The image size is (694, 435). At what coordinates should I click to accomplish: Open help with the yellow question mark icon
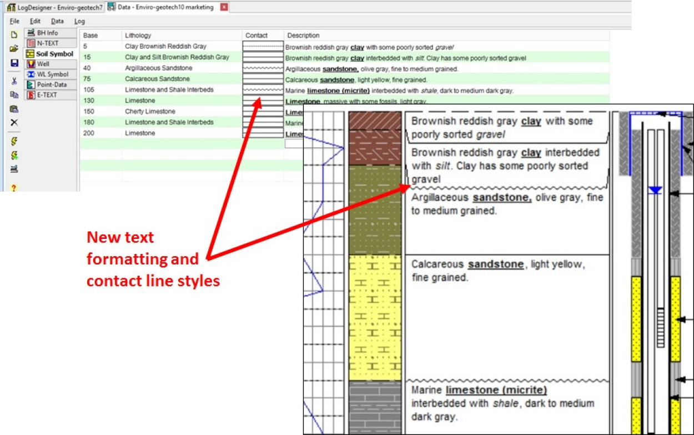coord(14,188)
